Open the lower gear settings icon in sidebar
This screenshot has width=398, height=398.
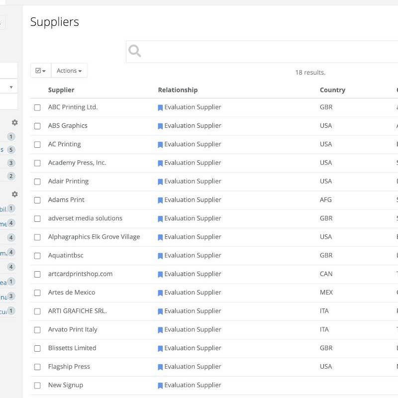tap(15, 194)
